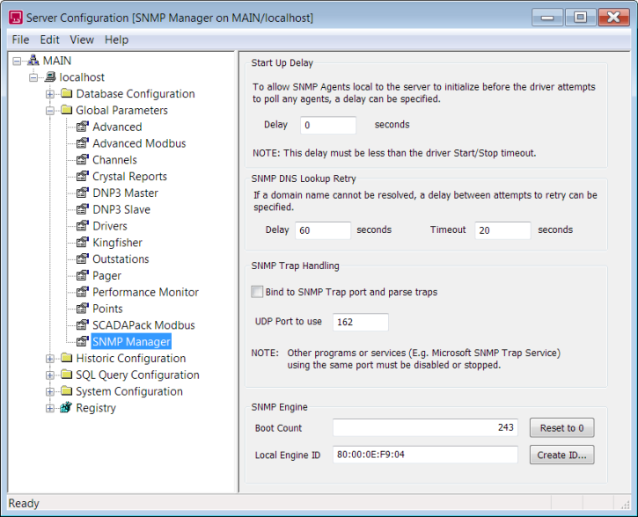Click the Local Engine ID field
This screenshot has height=517, width=638.
(x=425, y=455)
